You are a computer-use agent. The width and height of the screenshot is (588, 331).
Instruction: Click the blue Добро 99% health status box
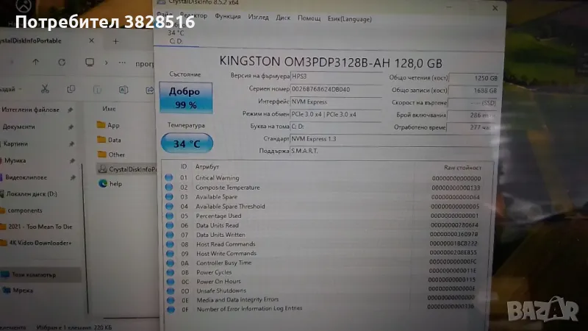tap(183, 98)
